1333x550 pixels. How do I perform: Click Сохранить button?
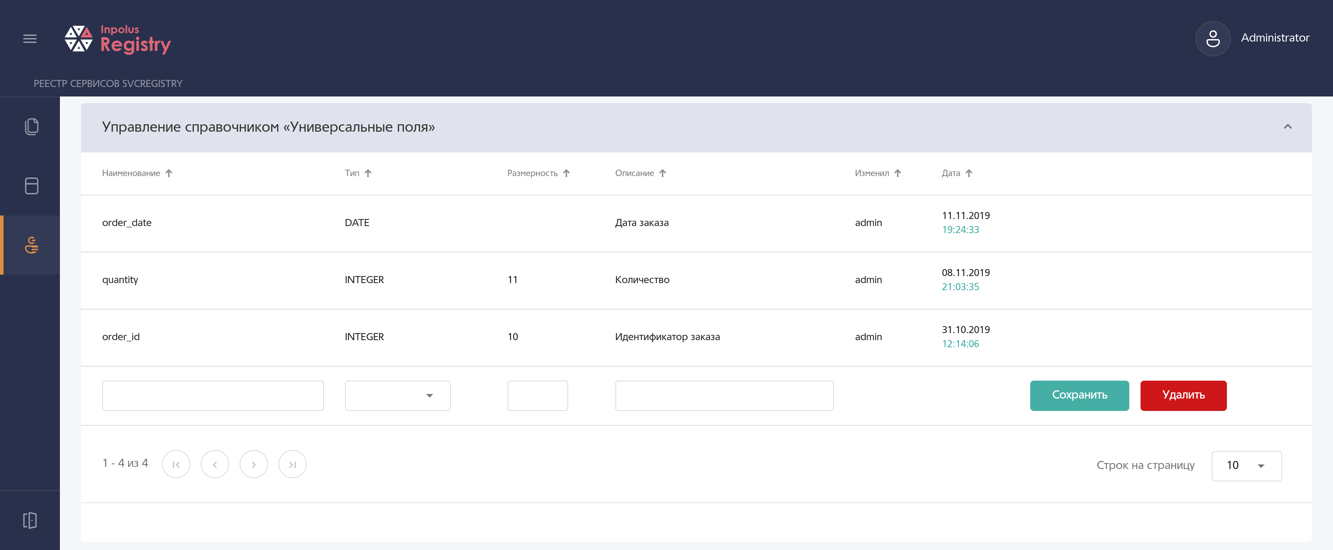click(x=1080, y=396)
